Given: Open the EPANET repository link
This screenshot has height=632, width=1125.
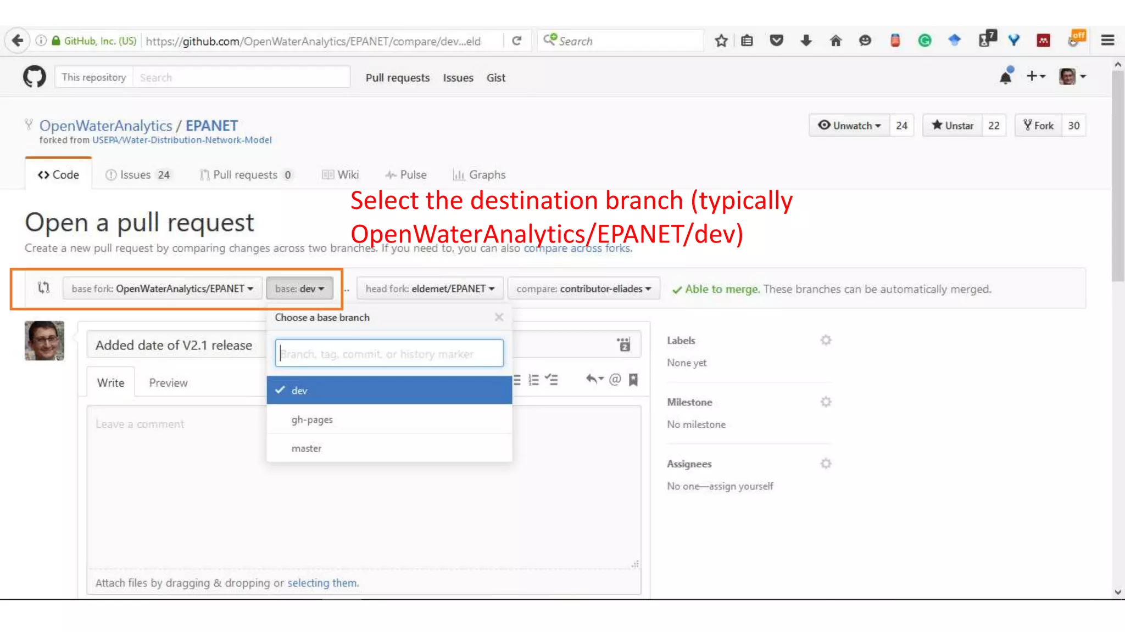Looking at the screenshot, I should pyautogui.click(x=211, y=126).
